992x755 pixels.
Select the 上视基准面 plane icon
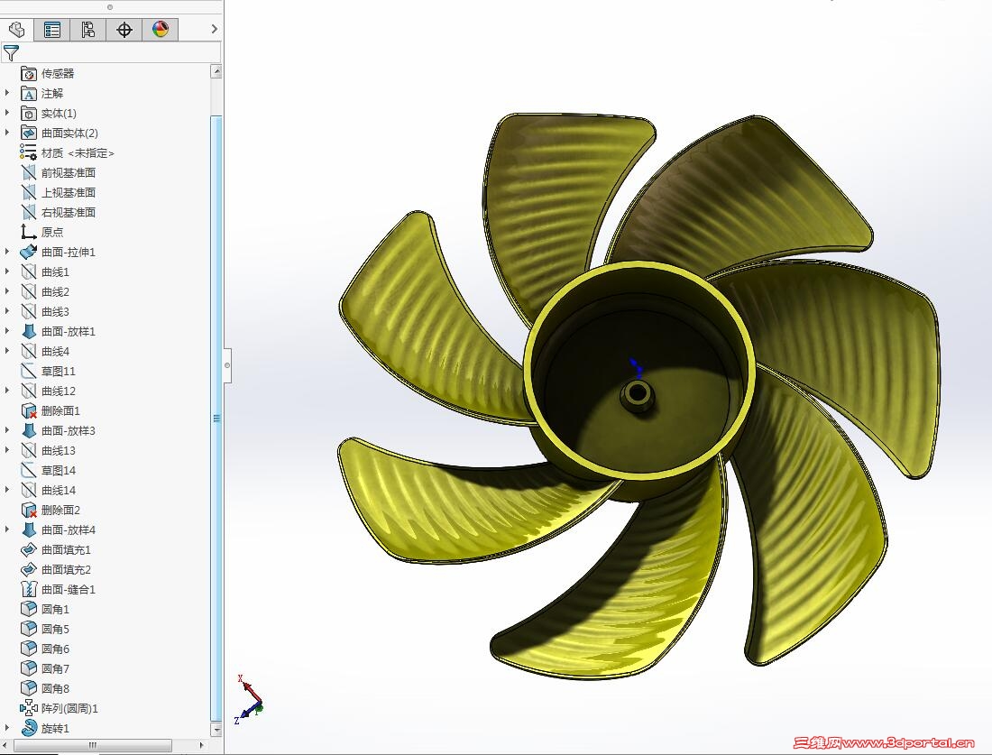coord(29,192)
